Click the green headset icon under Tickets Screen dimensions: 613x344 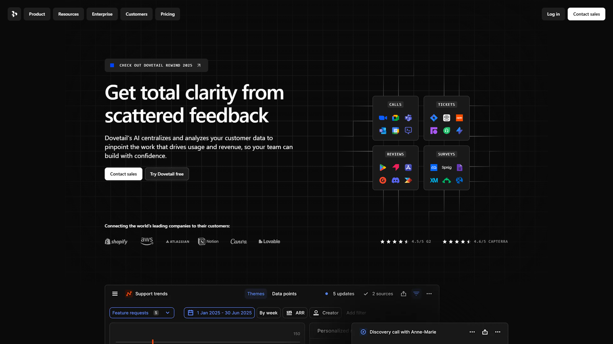(447, 131)
